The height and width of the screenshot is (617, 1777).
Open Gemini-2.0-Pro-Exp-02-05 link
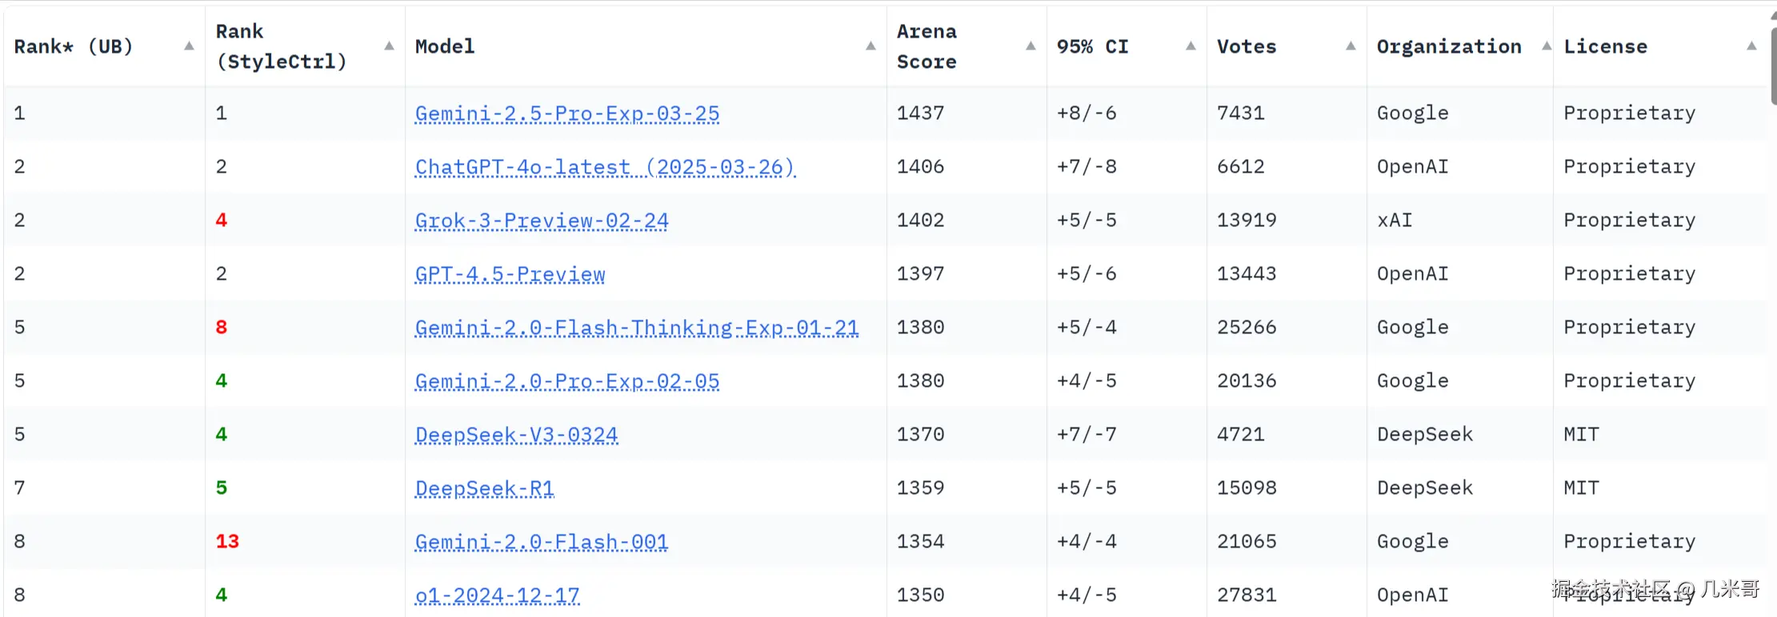pyautogui.click(x=566, y=381)
